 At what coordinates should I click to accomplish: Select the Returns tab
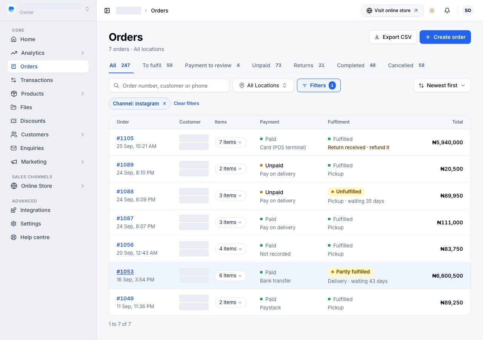click(309, 65)
